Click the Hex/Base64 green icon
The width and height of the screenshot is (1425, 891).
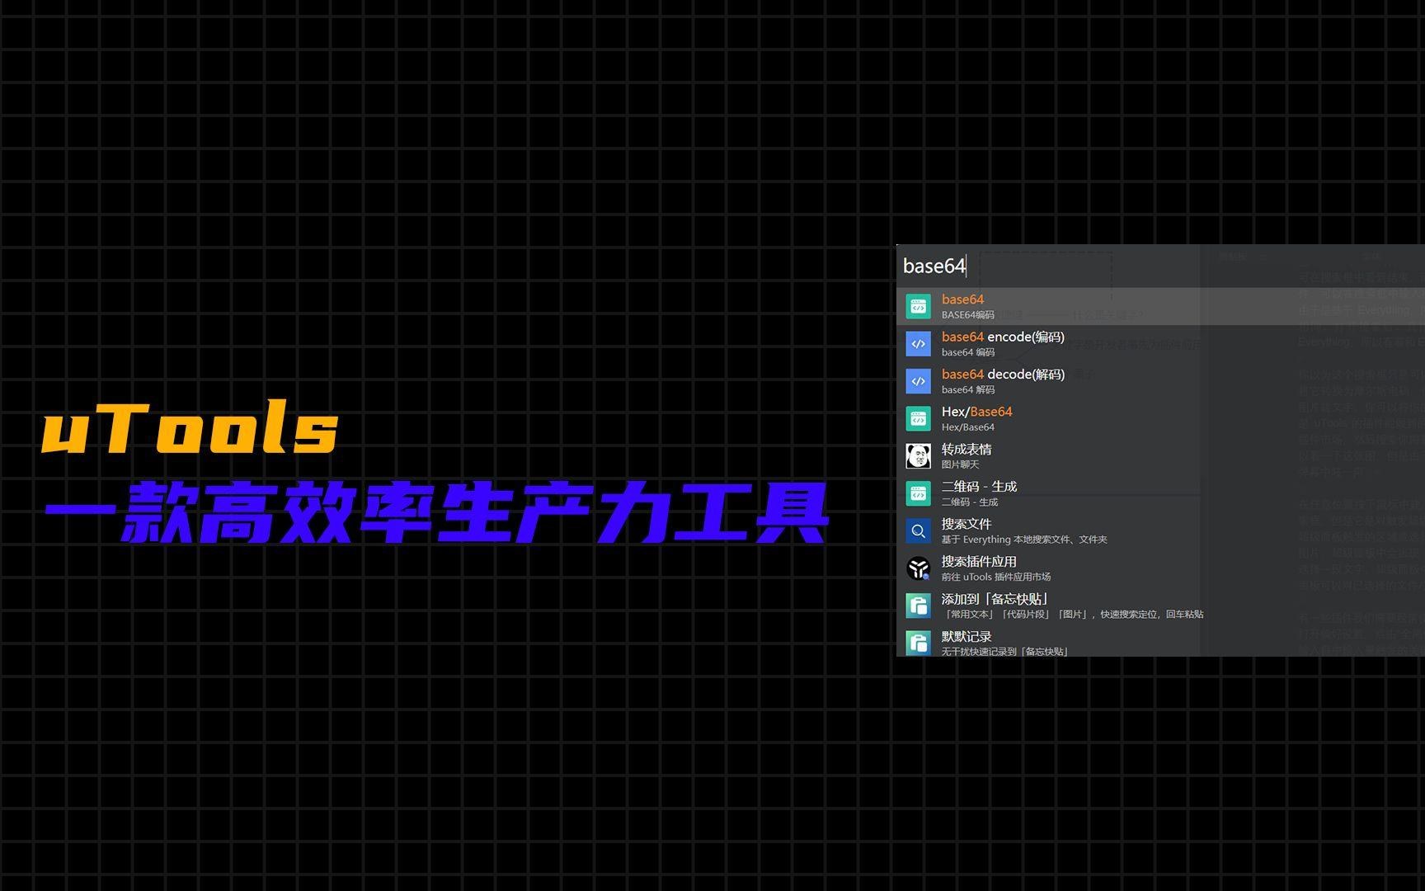[x=919, y=418]
